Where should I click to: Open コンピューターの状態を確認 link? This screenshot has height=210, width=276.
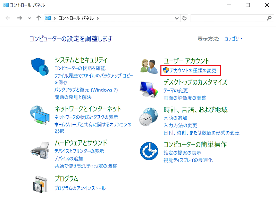click(x=80, y=68)
